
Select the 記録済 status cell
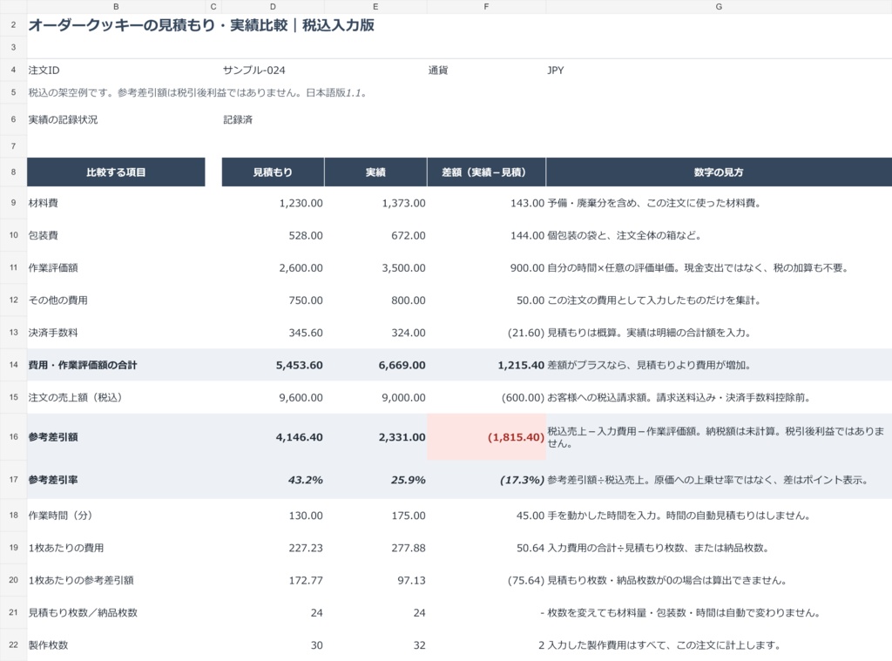[273, 119]
